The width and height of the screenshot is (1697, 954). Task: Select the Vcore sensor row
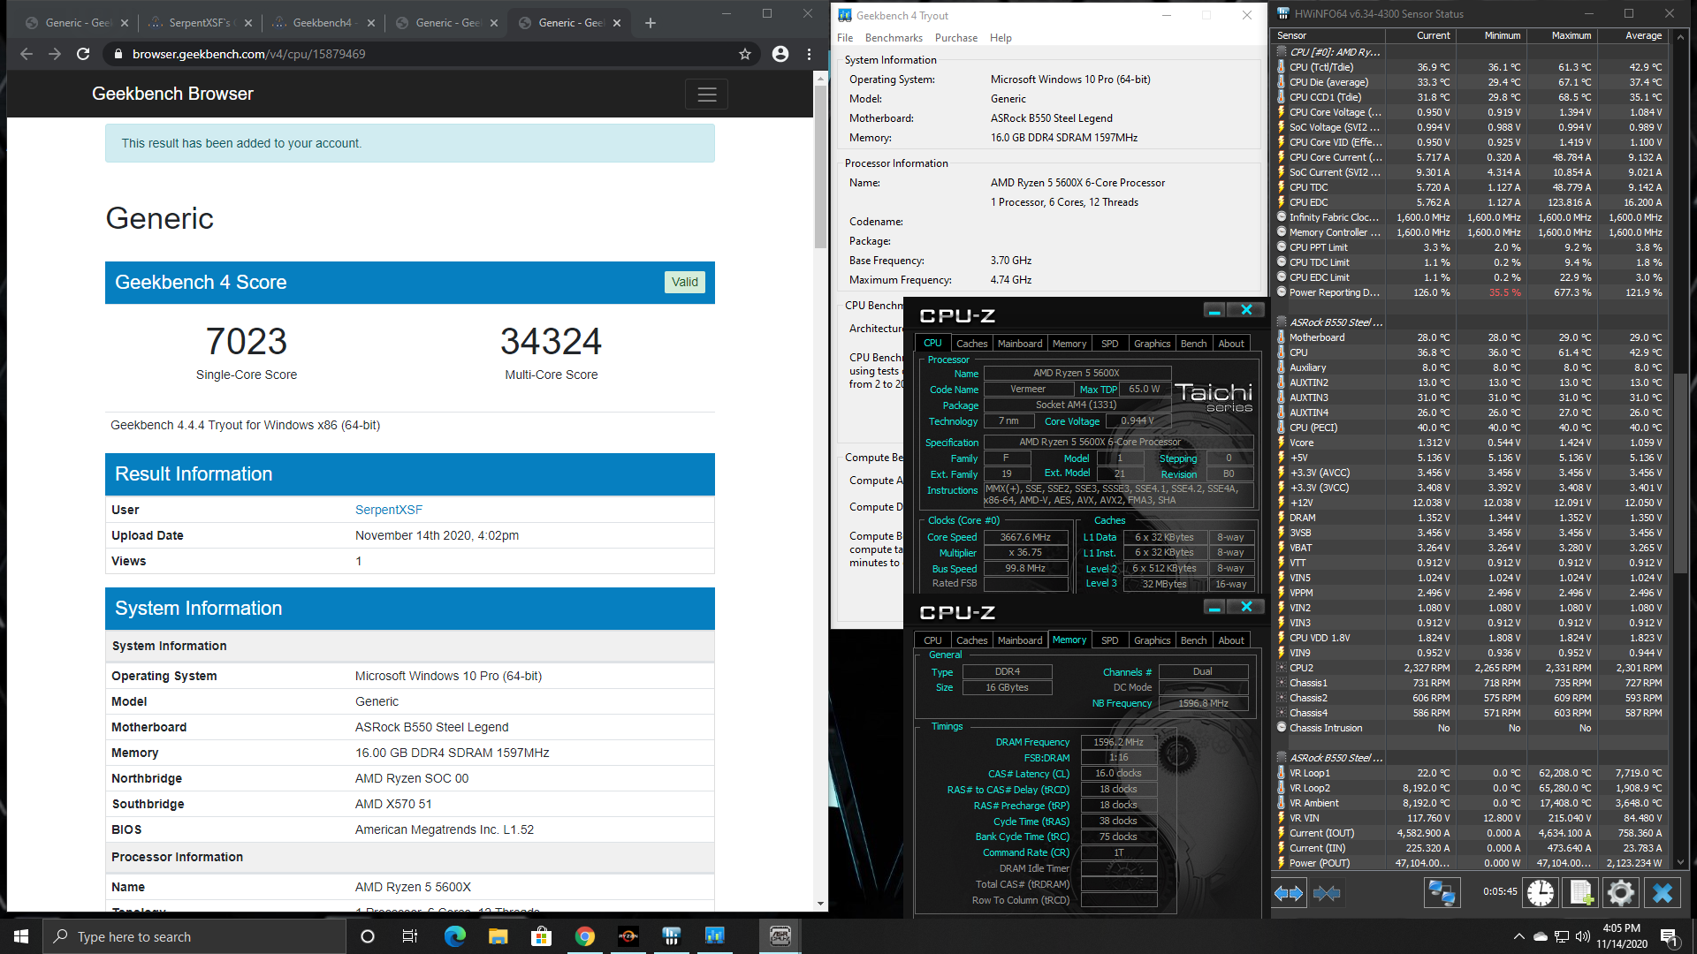1470,443
